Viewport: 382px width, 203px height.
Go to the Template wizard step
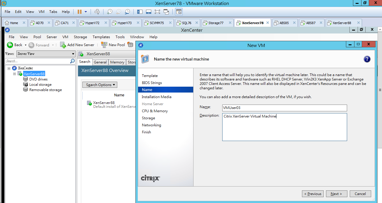(150, 76)
